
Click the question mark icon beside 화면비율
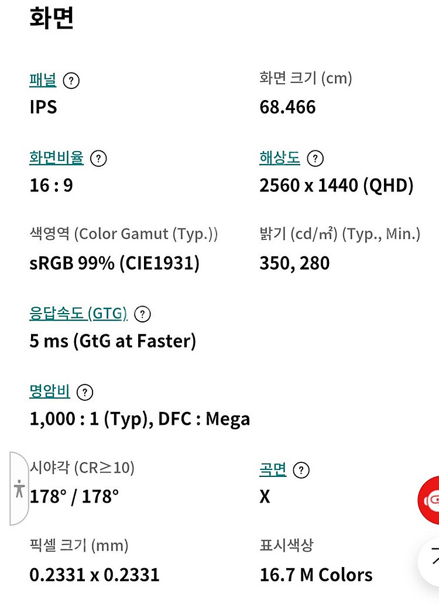[98, 159]
